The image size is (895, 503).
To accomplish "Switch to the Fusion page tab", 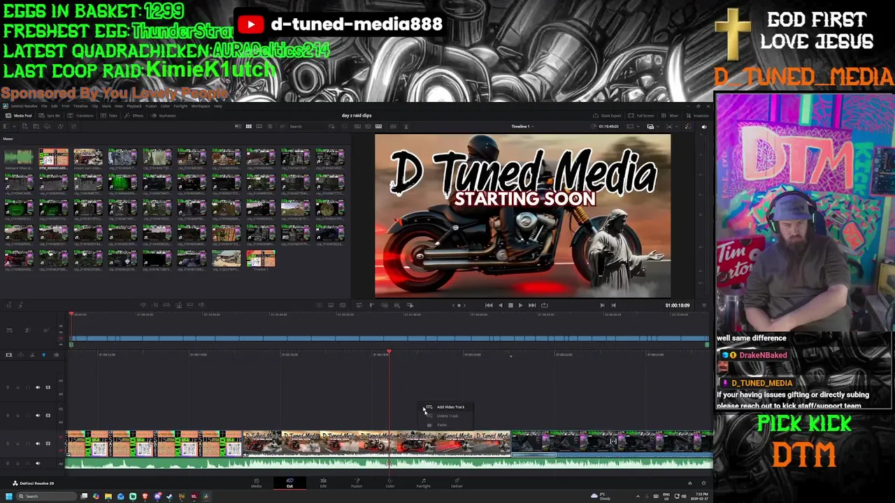I will coord(357,483).
